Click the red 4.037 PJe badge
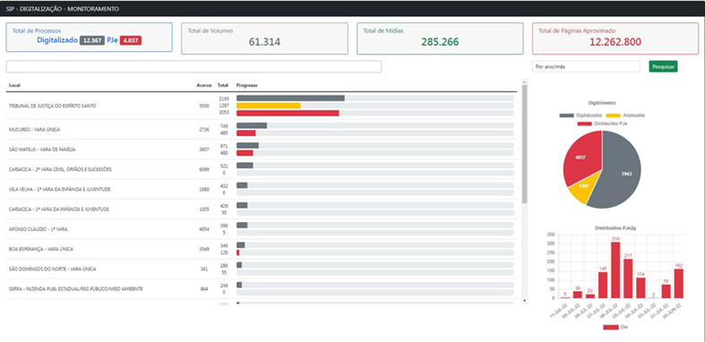This screenshot has width=705, height=342. pyautogui.click(x=131, y=40)
